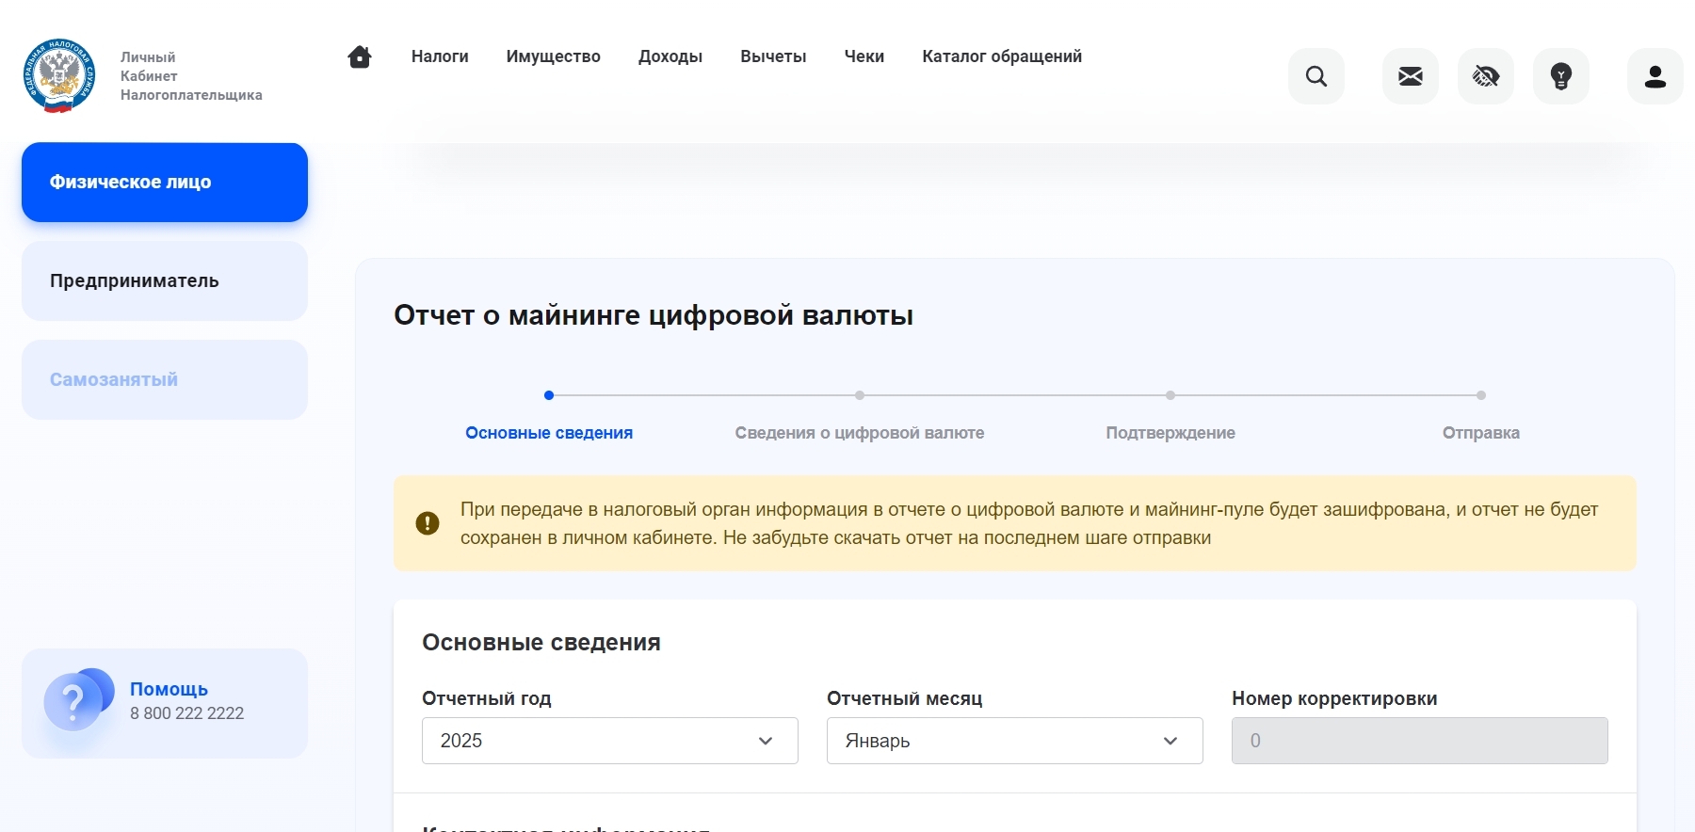The image size is (1695, 832).
Task: Click the question mark help icon
Action: pos(73,701)
